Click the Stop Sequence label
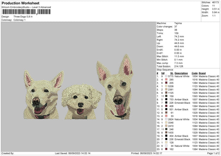 (x=165, y=69)
